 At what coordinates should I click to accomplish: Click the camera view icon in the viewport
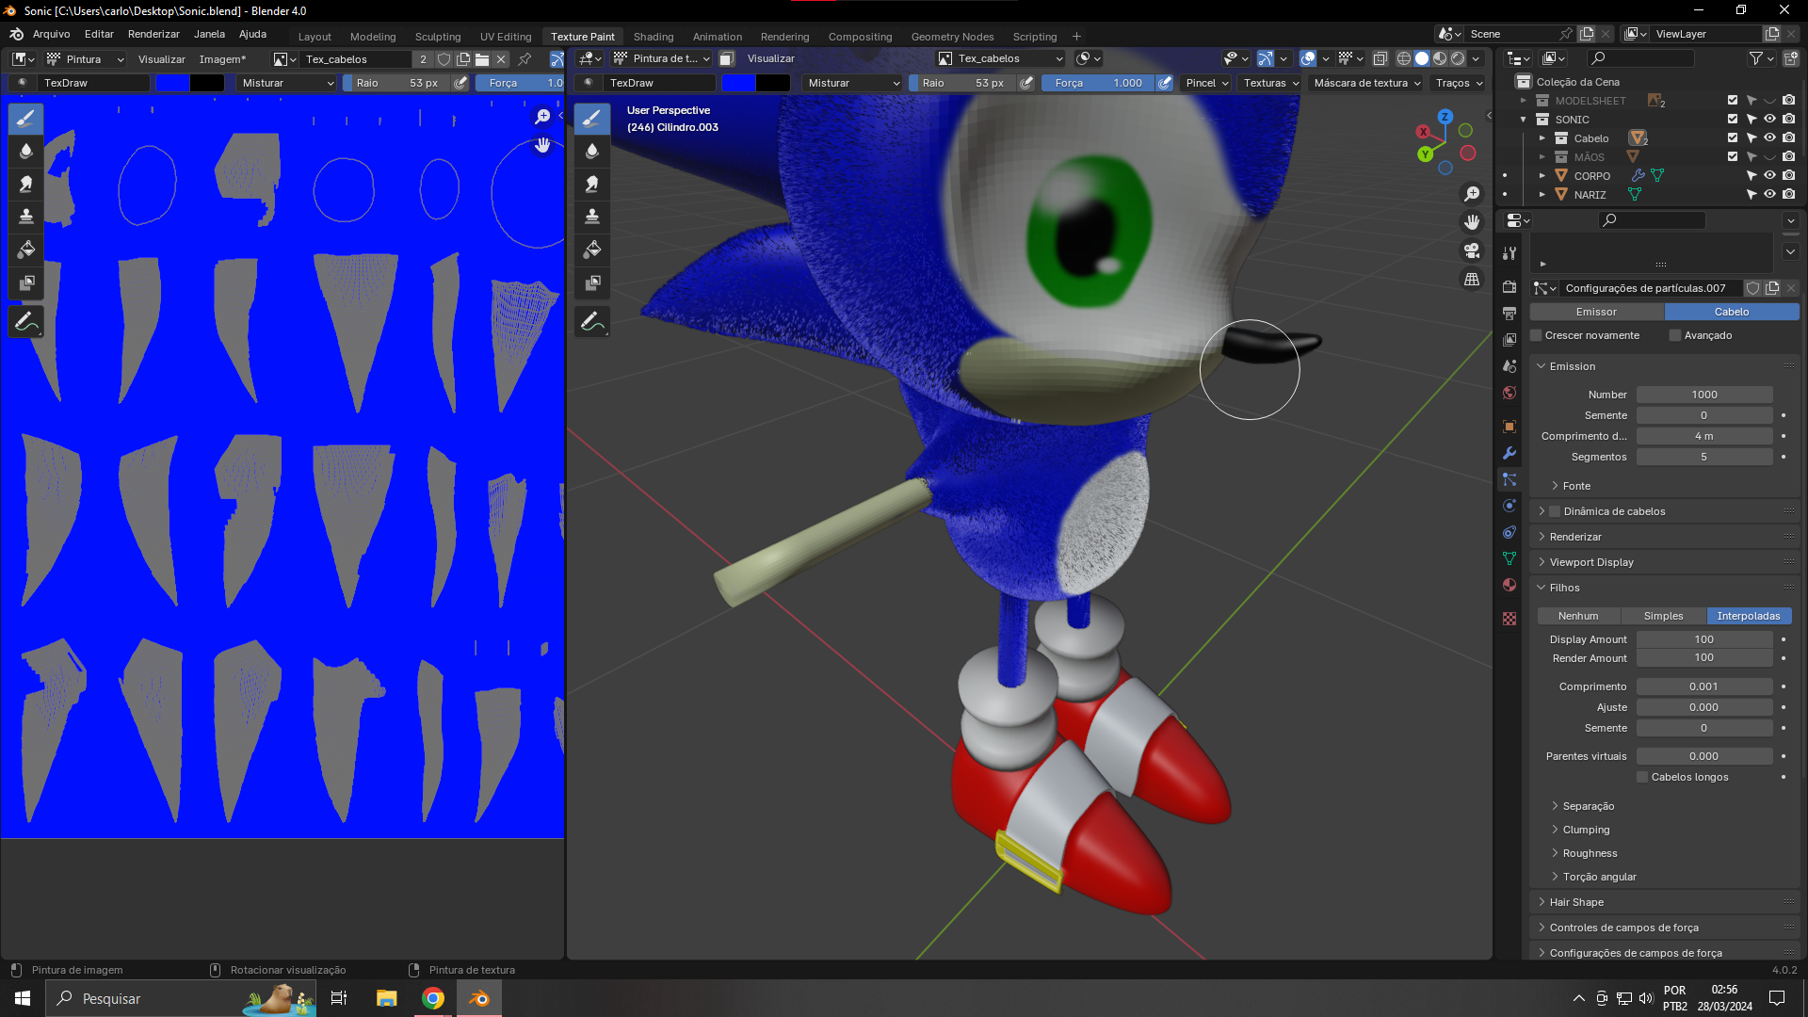1472,250
